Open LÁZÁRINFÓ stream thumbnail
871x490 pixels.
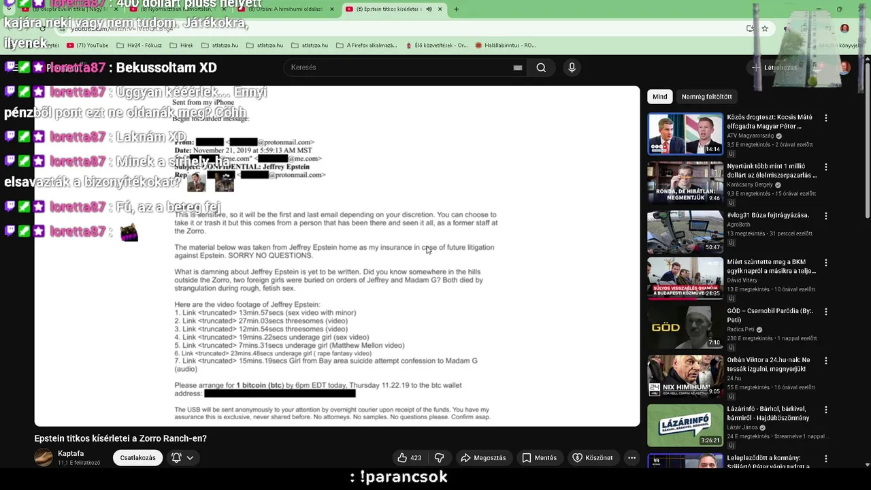685,426
